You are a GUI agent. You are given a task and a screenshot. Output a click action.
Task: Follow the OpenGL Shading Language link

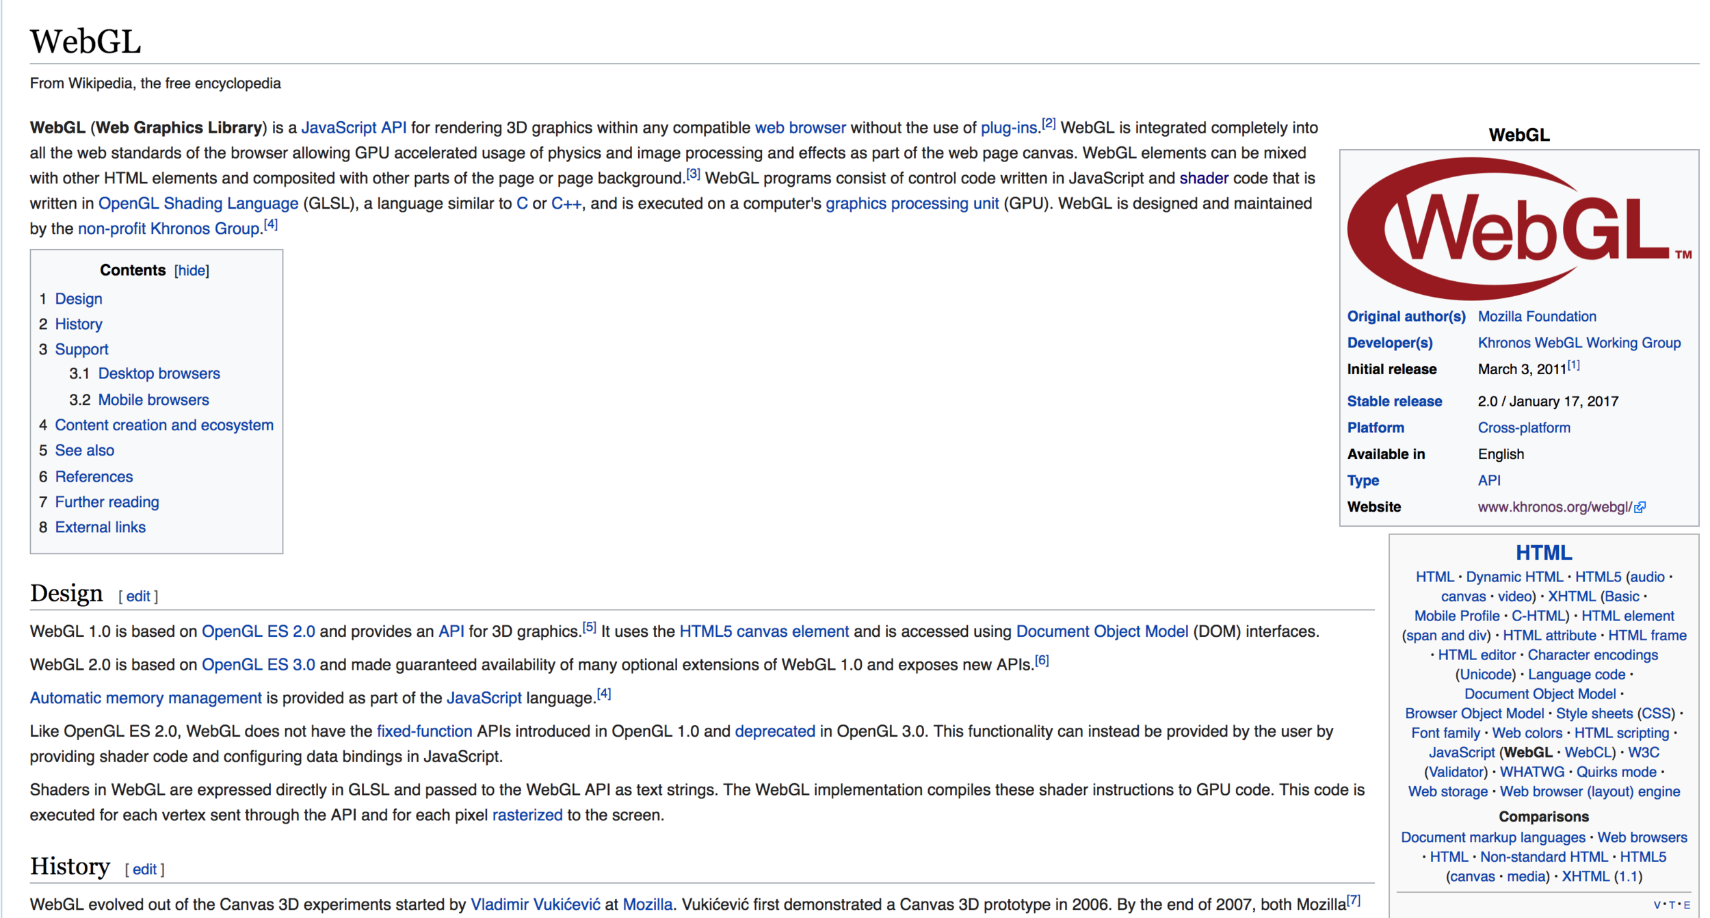point(198,203)
